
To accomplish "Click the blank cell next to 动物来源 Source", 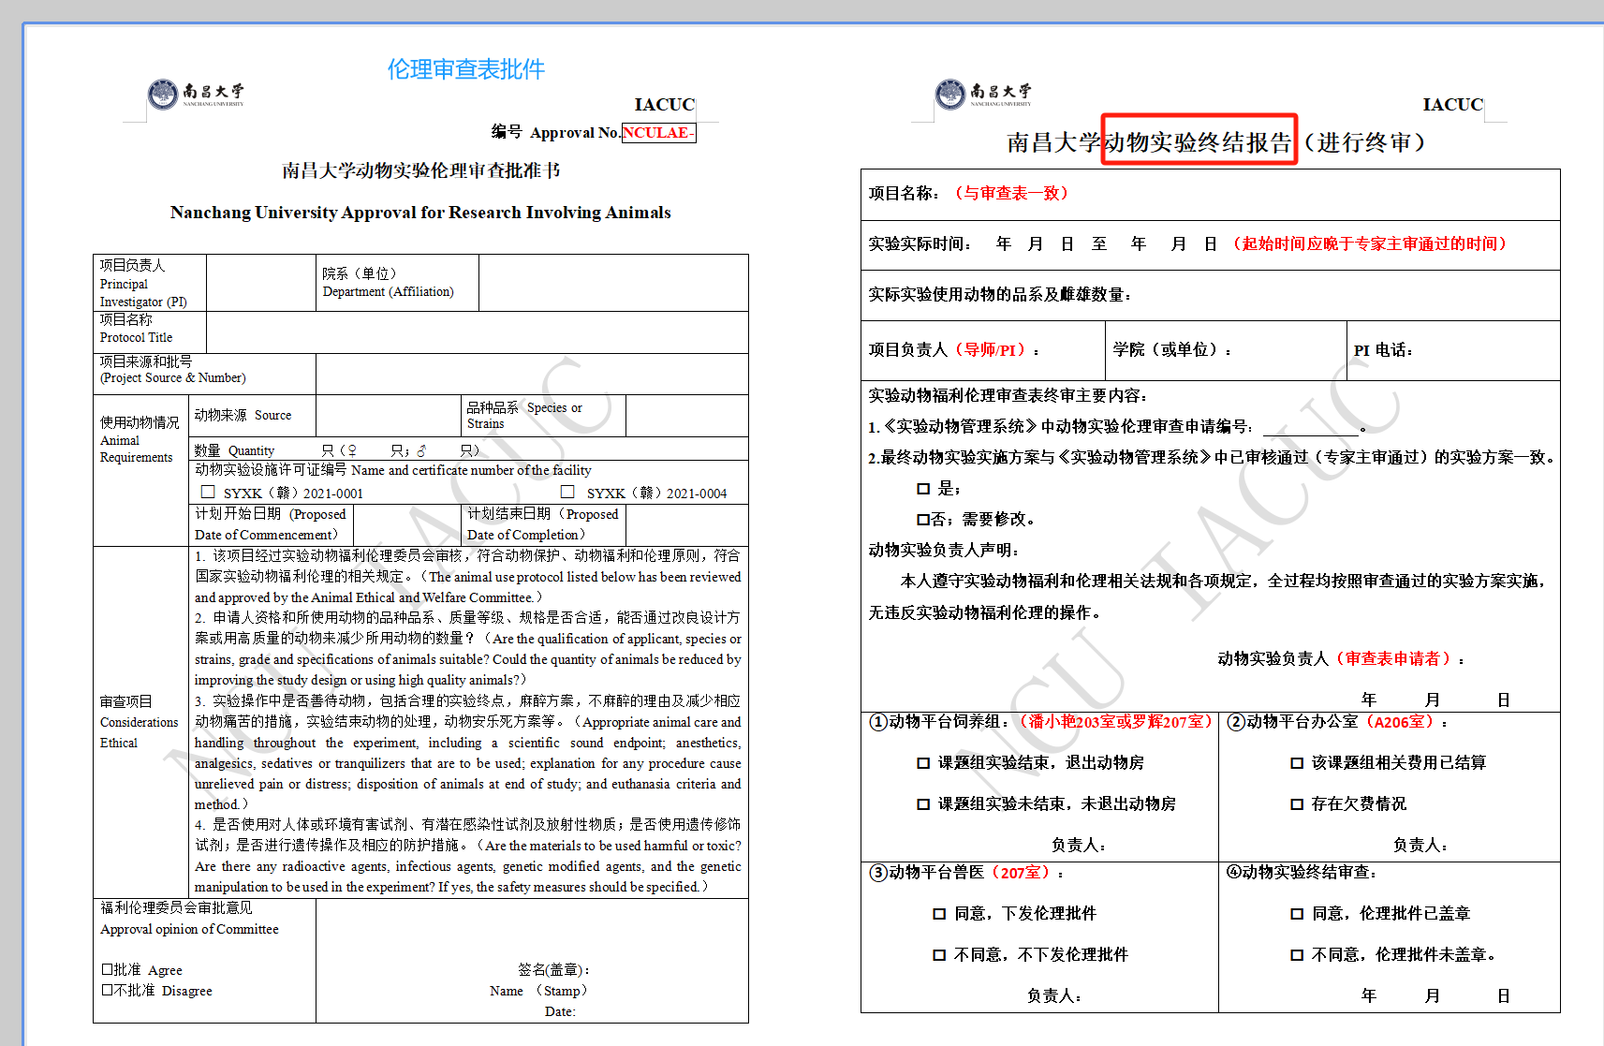I will click(389, 416).
